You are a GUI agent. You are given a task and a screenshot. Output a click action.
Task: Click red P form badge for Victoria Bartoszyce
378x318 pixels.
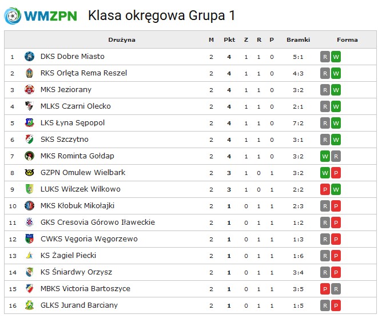click(x=325, y=289)
